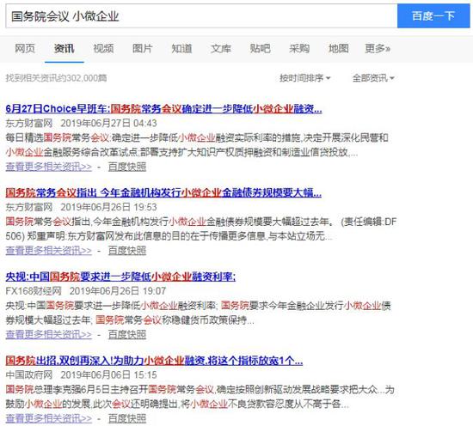
Task: Open the 6月27日Choice早班车 news headline
Action: coord(163,109)
